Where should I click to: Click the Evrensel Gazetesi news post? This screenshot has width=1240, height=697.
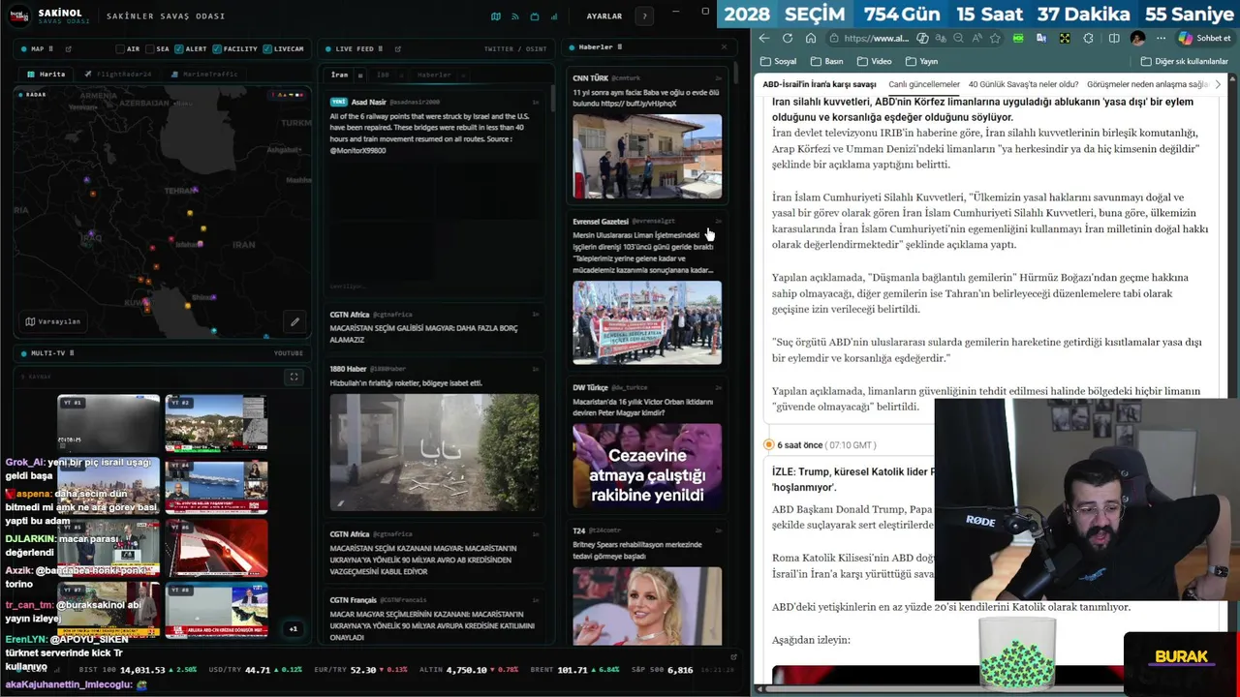click(647, 288)
